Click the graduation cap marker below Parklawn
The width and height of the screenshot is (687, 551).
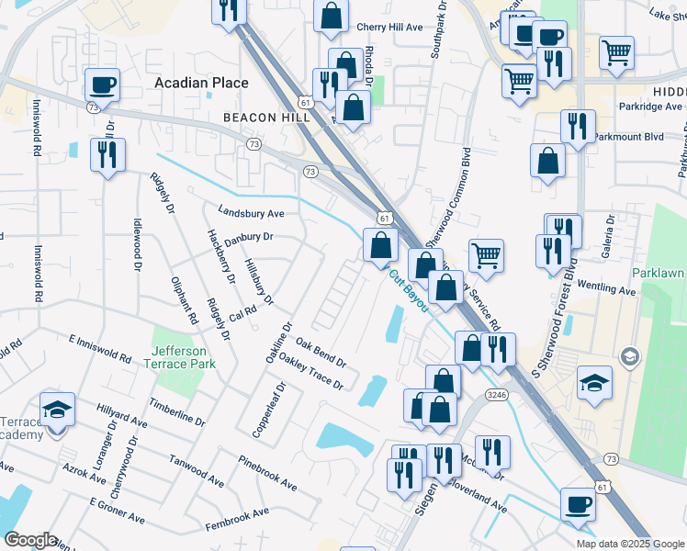point(594,382)
